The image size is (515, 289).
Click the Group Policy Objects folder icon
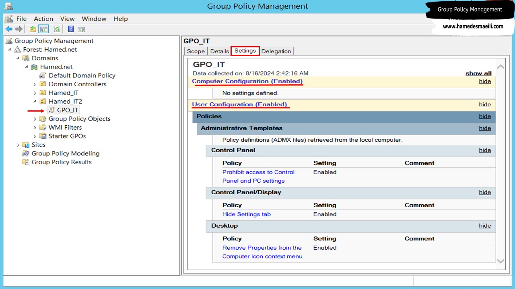click(x=43, y=118)
